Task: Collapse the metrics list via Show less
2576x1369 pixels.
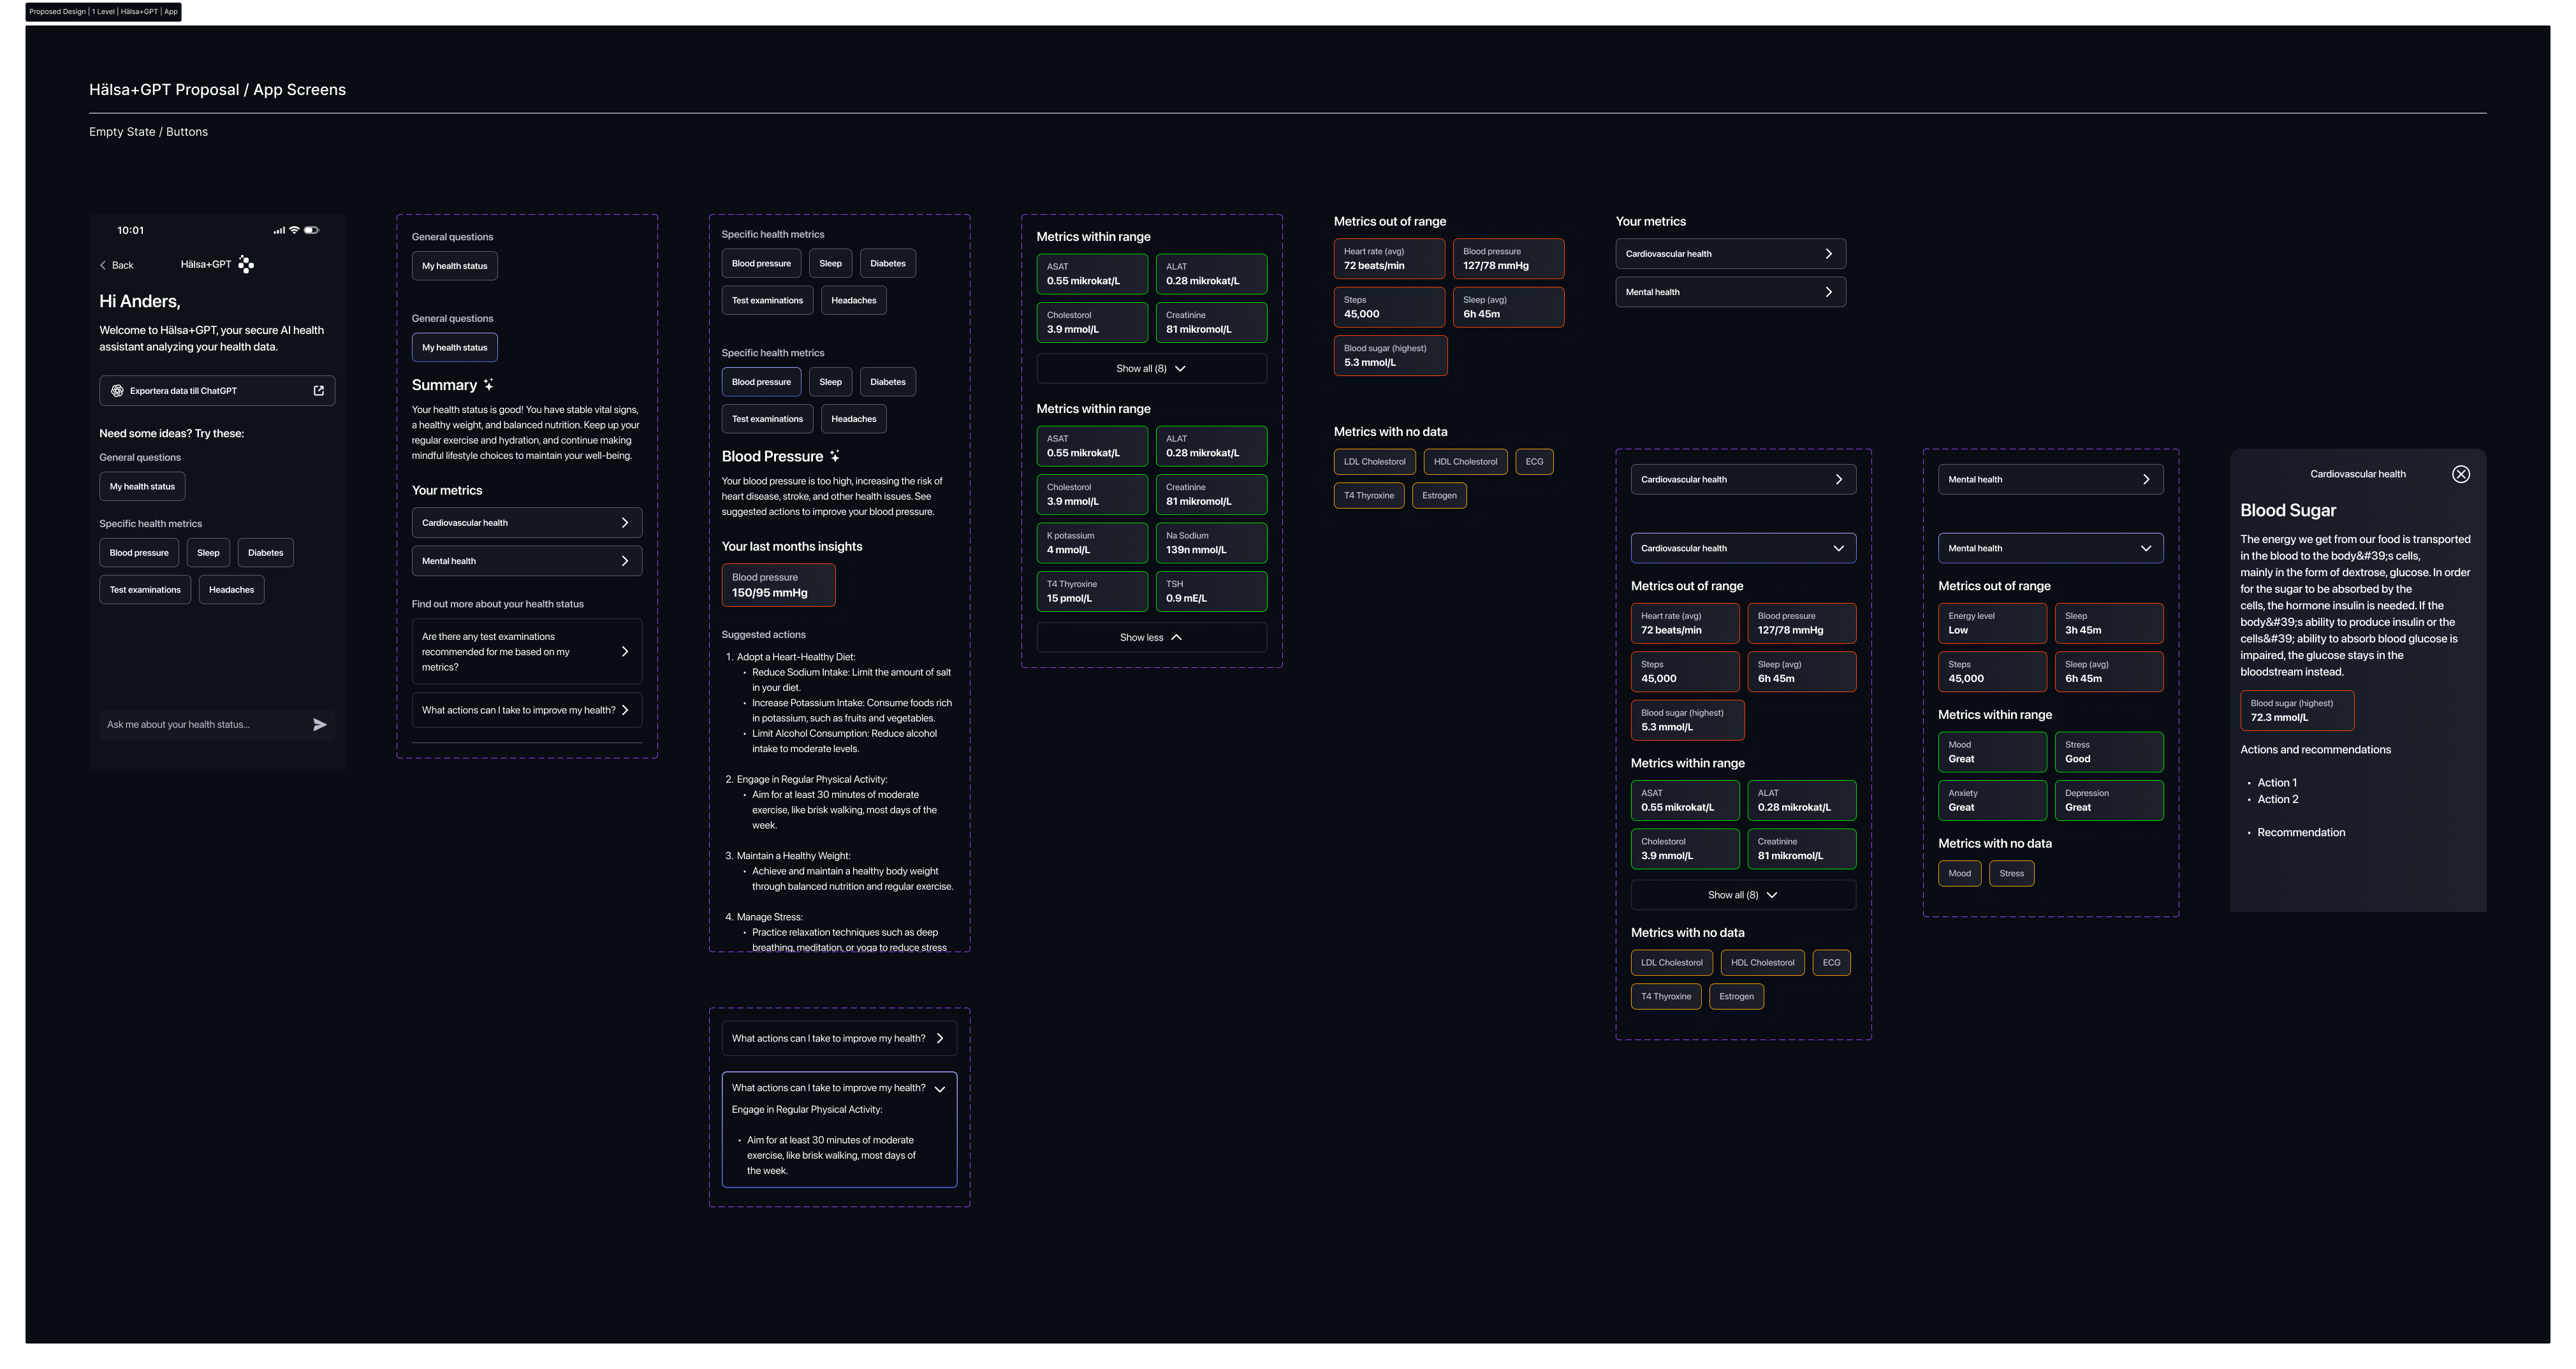Action: coord(1150,637)
